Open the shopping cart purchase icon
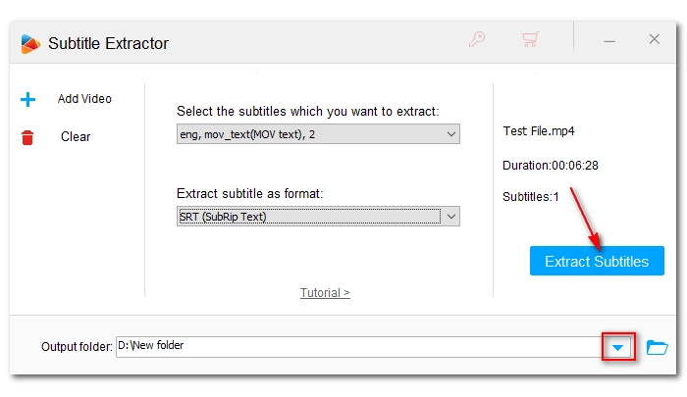This screenshot has width=687, height=397. tap(530, 39)
